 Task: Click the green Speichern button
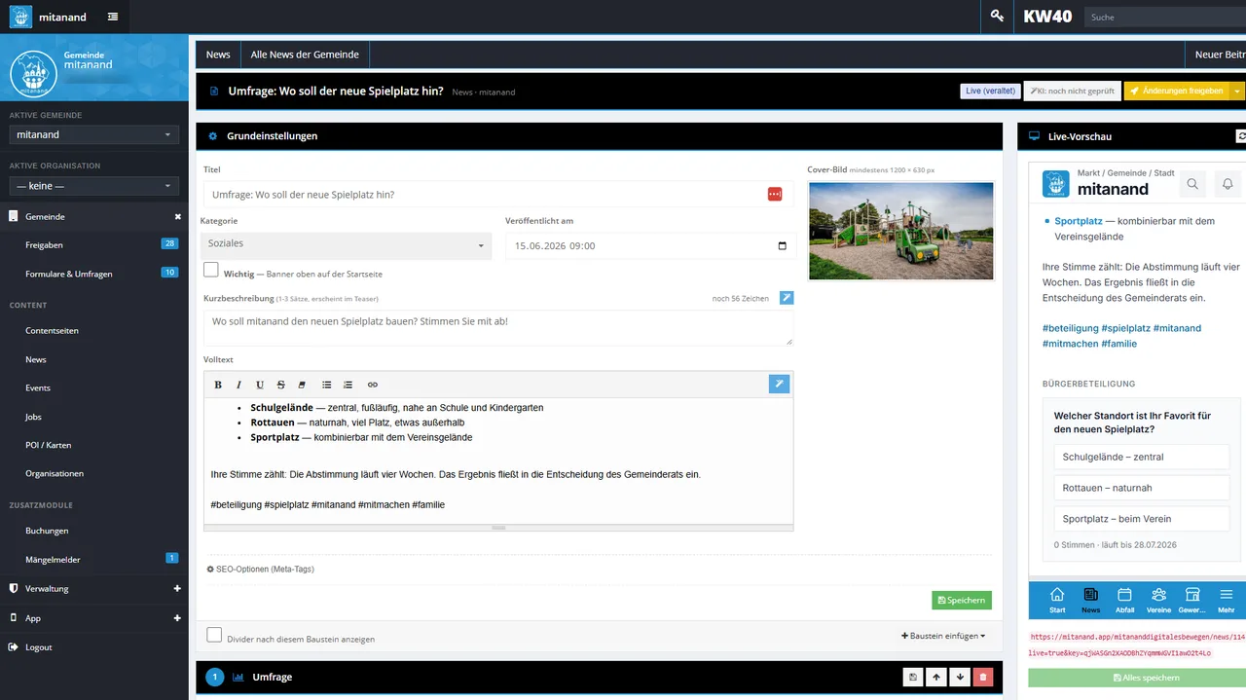pos(962,601)
